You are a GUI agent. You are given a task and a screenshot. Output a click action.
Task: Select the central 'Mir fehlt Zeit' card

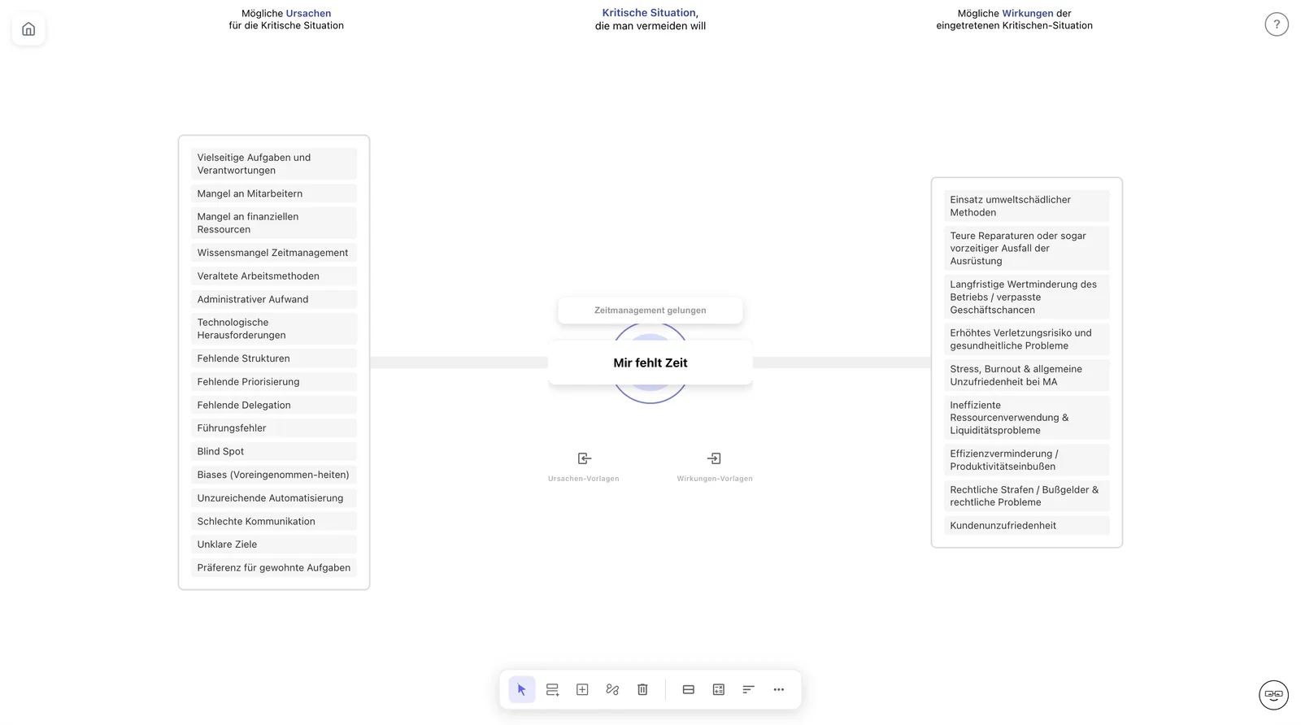coord(650,363)
